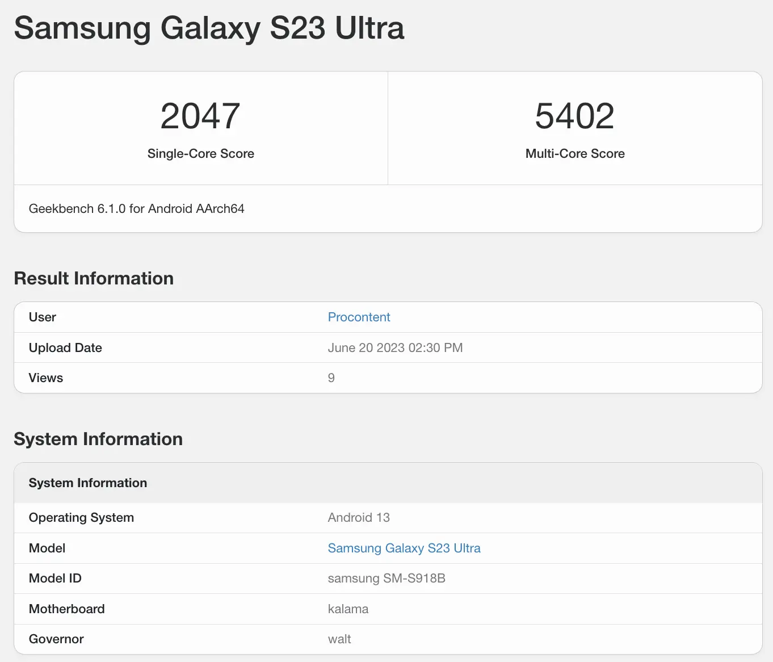This screenshot has width=773, height=662.
Task: Click the Multi-Core Score label
Action: tap(575, 153)
